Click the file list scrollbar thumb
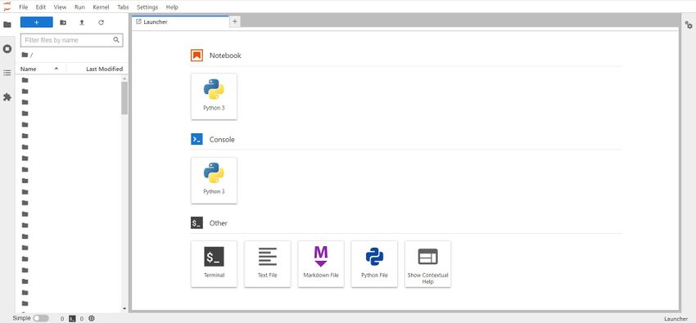 click(124, 97)
